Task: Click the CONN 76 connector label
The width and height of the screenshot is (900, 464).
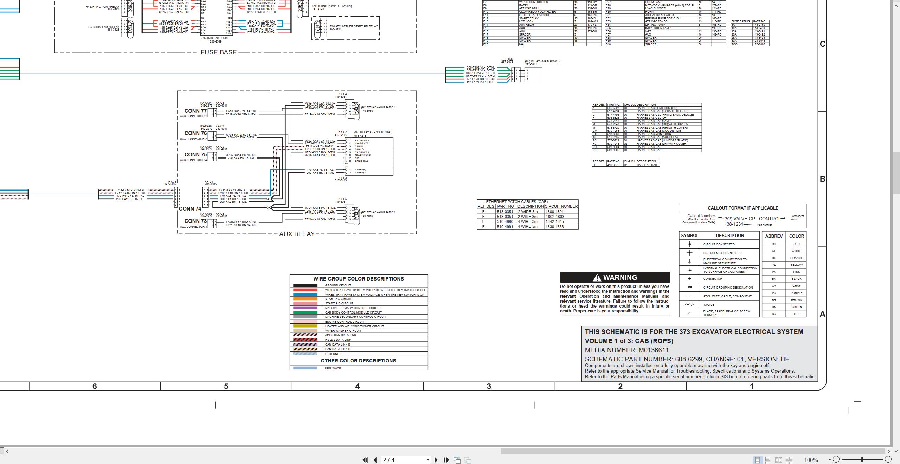Action: click(195, 133)
